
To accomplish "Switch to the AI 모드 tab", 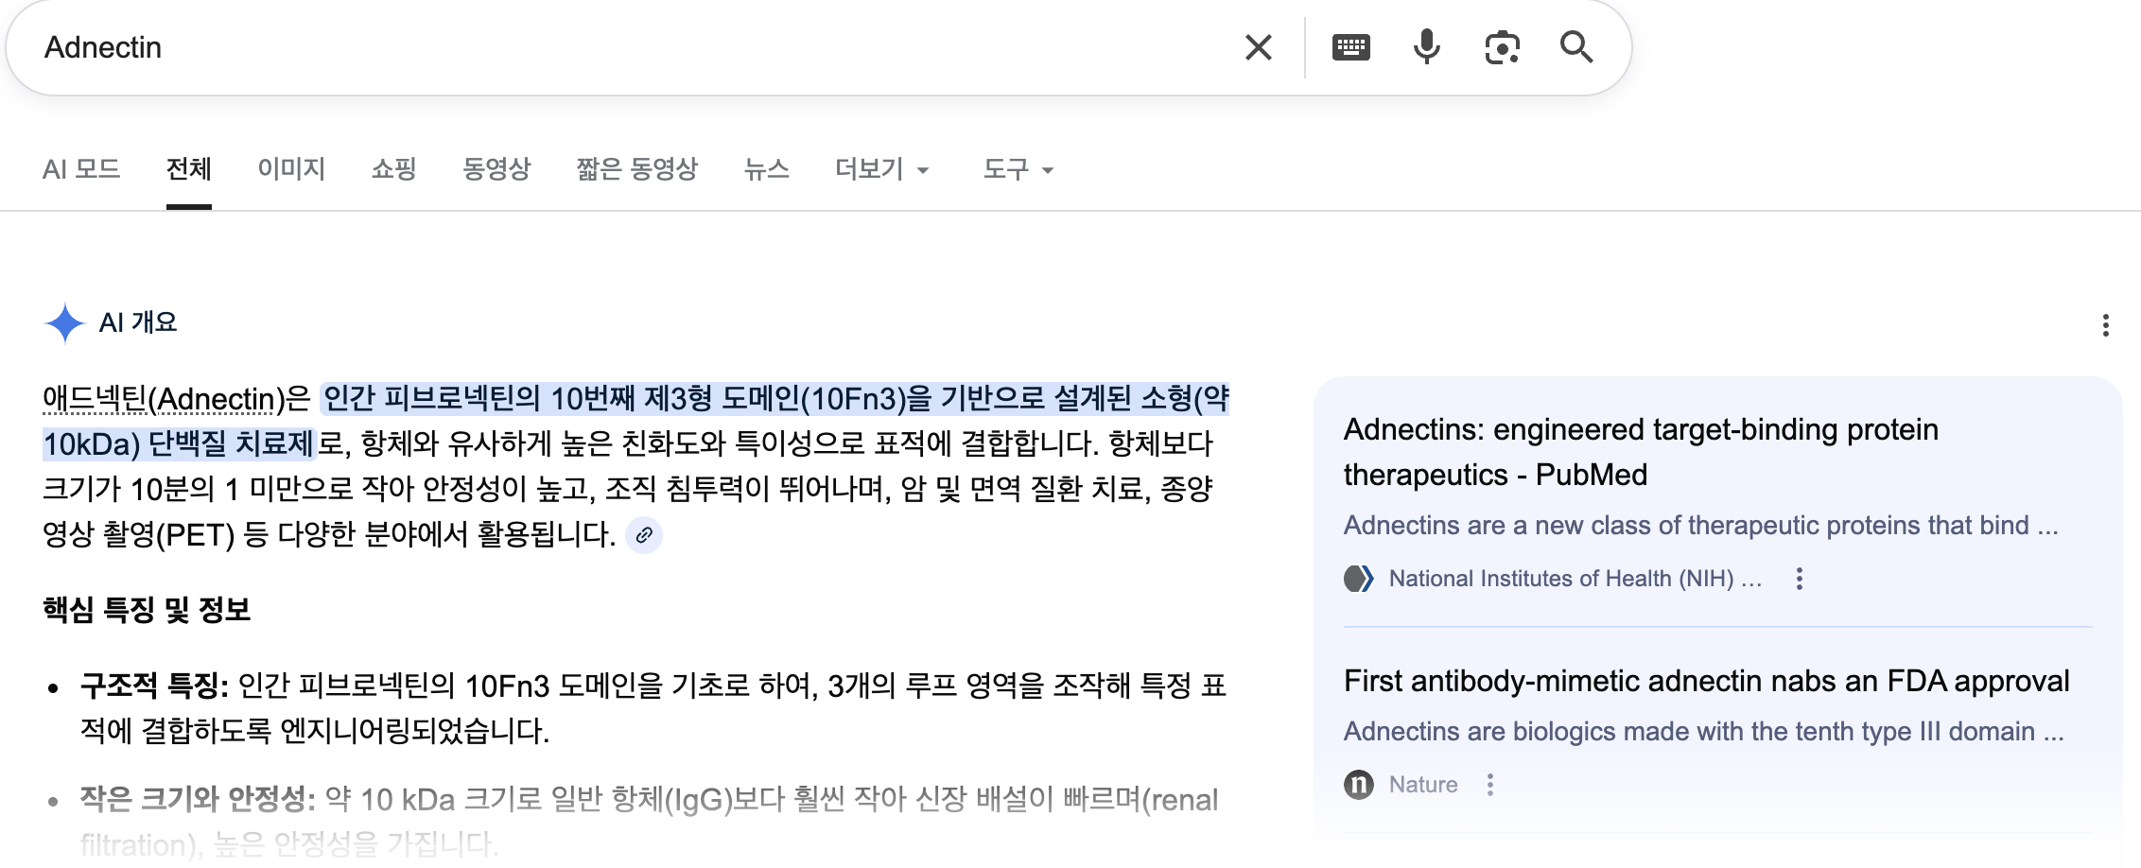I will (x=81, y=169).
